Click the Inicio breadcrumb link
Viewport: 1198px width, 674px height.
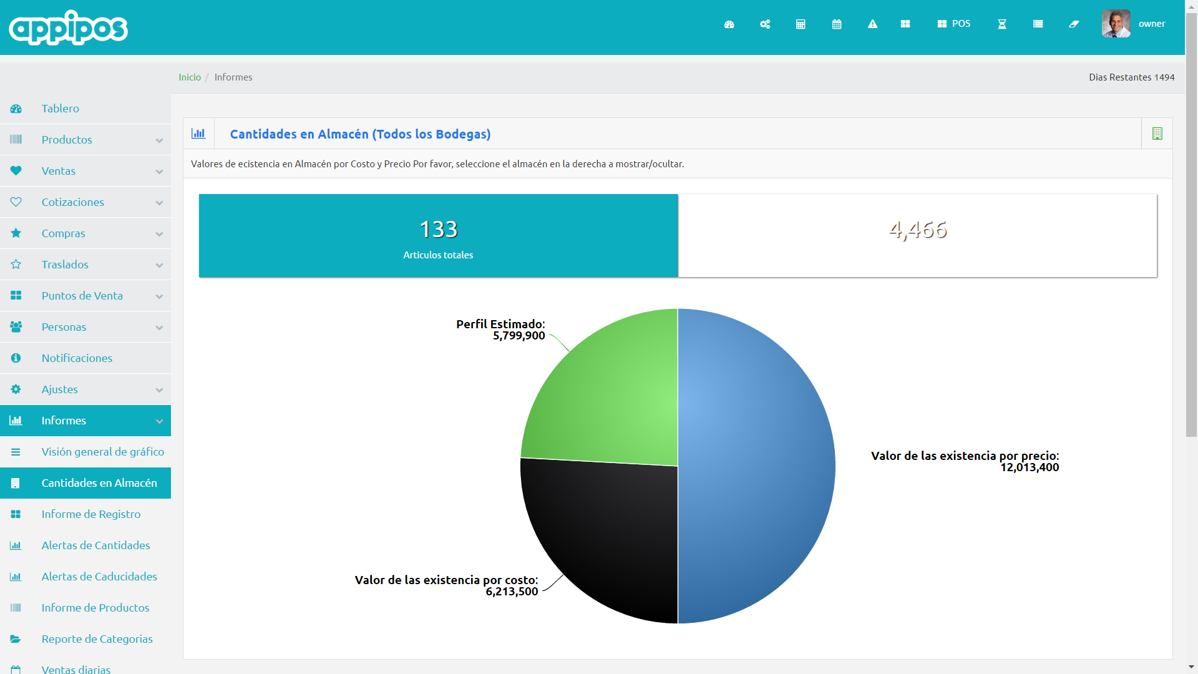pyautogui.click(x=190, y=77)
